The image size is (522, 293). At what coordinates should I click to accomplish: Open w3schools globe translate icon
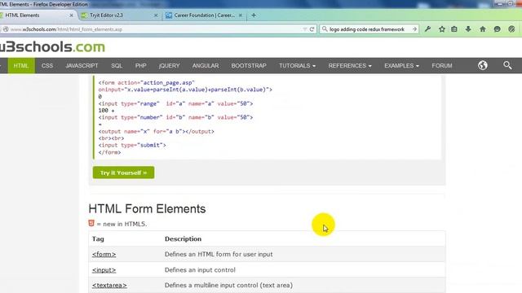[x=483, y=65]
